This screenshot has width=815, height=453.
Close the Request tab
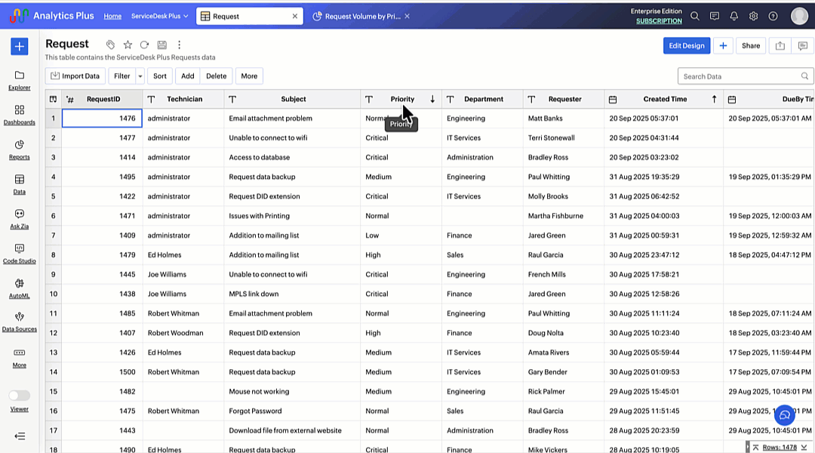295,16
